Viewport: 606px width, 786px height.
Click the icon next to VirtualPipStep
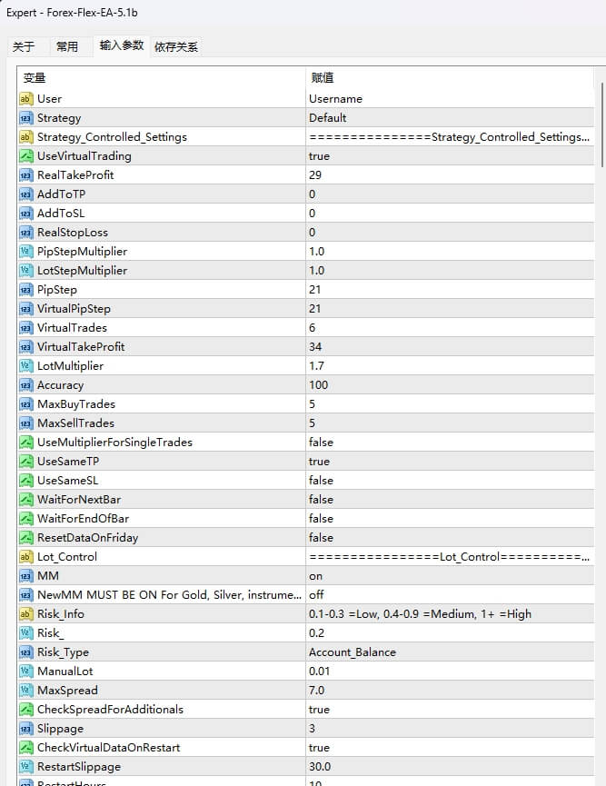coord(26,309)
